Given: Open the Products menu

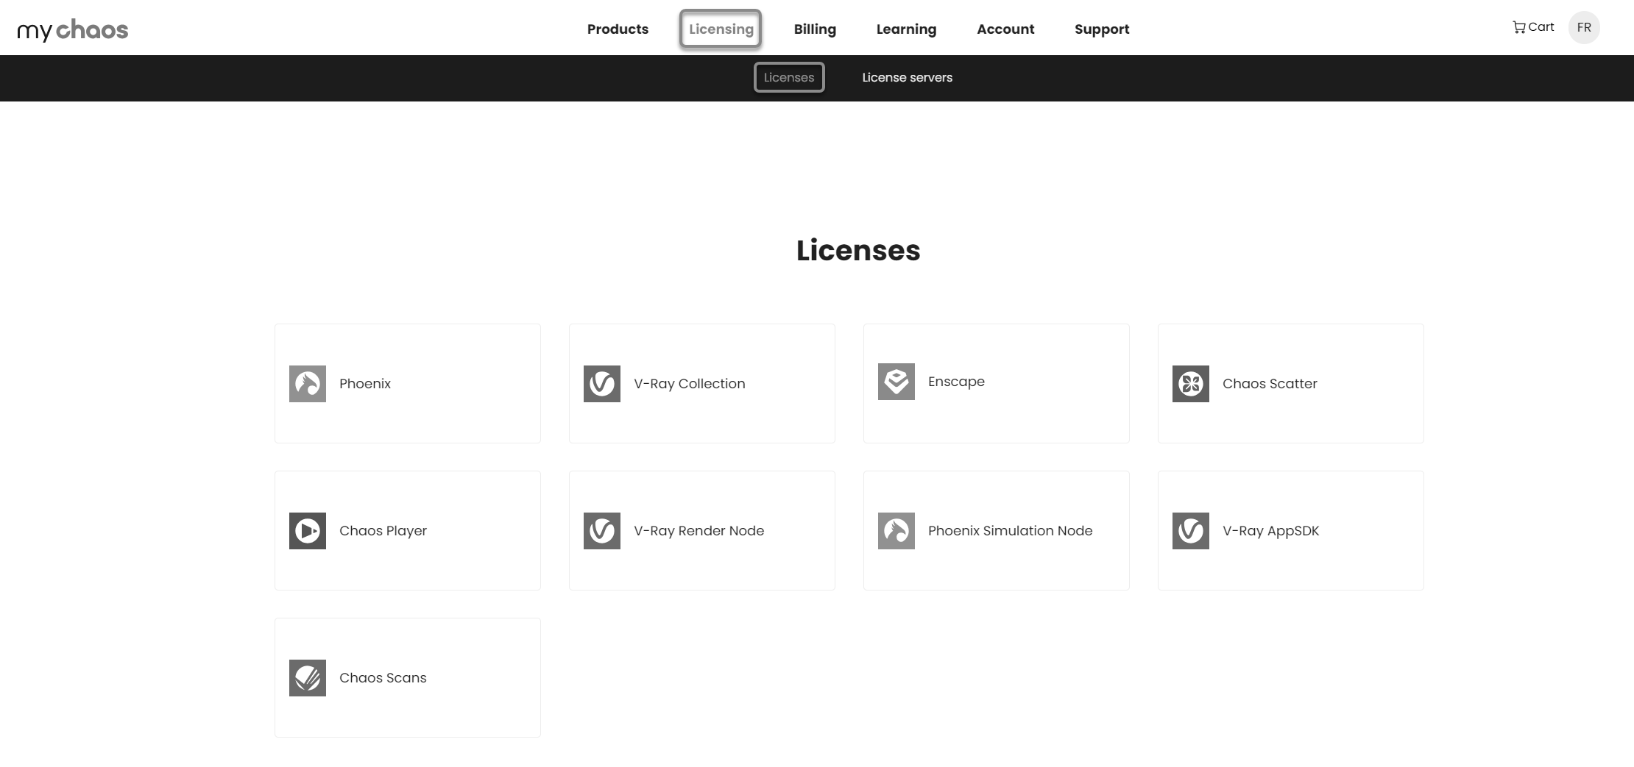Looking at the screenshot, I should (x=618, y=29).
